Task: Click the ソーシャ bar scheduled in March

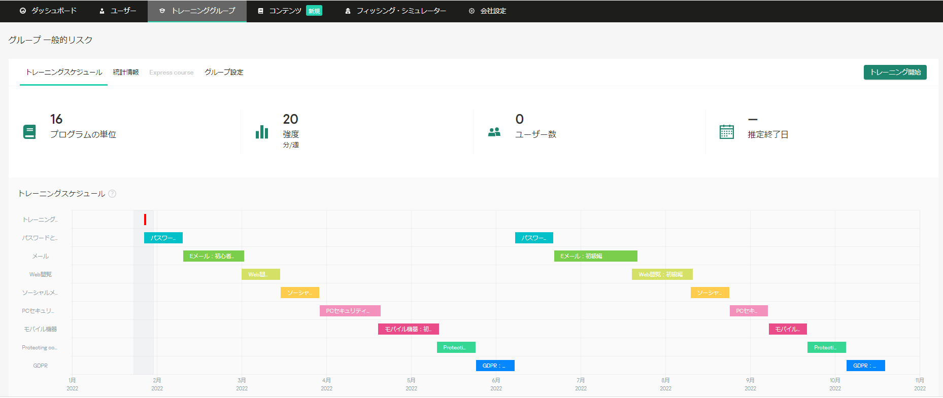Action: coord(300,293)
